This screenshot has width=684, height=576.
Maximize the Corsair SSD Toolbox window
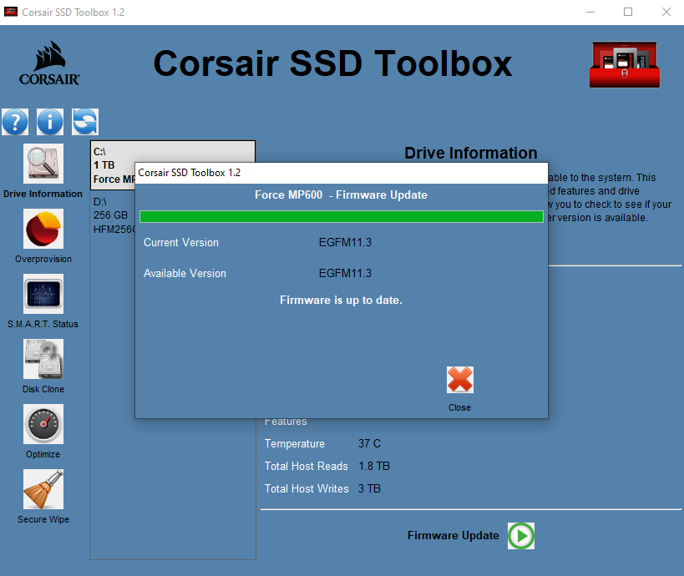pyautogui.click(x=628, y=12)
